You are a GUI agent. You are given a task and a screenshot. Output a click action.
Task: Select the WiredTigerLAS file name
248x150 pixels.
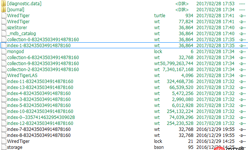[x=22, y=76]
